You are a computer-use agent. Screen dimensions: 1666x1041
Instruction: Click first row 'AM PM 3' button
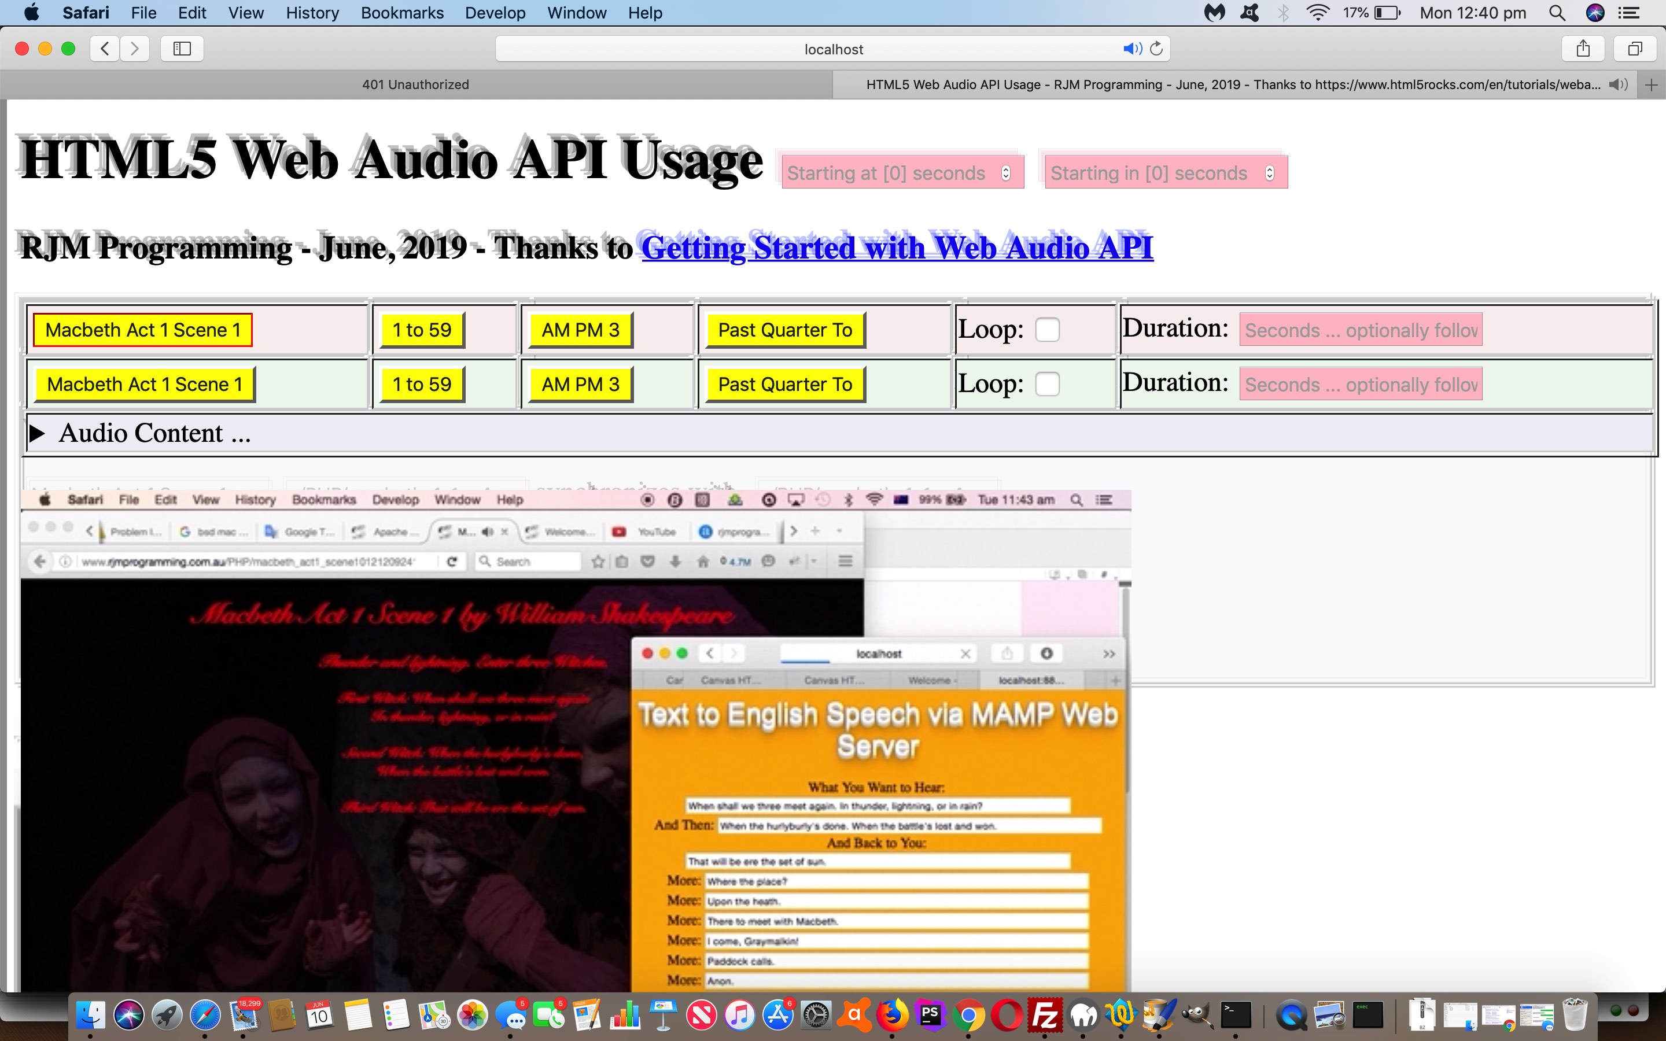click(x=580, y=330)
